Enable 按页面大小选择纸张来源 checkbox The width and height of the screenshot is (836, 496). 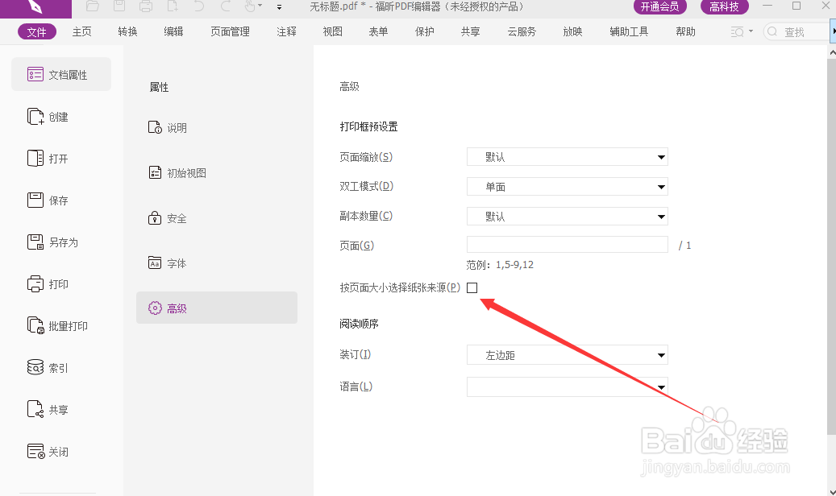point(472,287)
